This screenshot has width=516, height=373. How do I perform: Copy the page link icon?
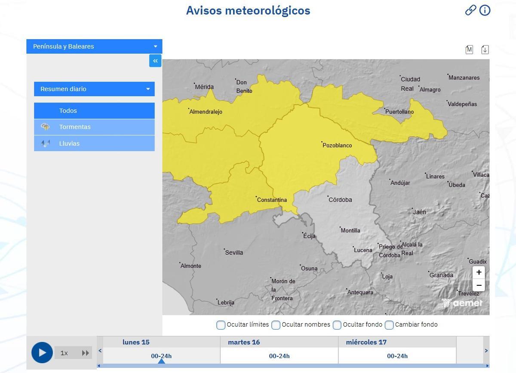click(470, 10)
